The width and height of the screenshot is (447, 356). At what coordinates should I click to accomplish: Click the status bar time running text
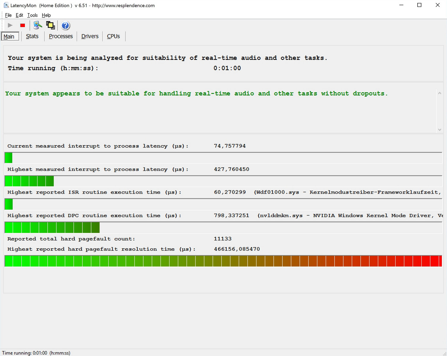pyautogui.click(x=36, y=353)
